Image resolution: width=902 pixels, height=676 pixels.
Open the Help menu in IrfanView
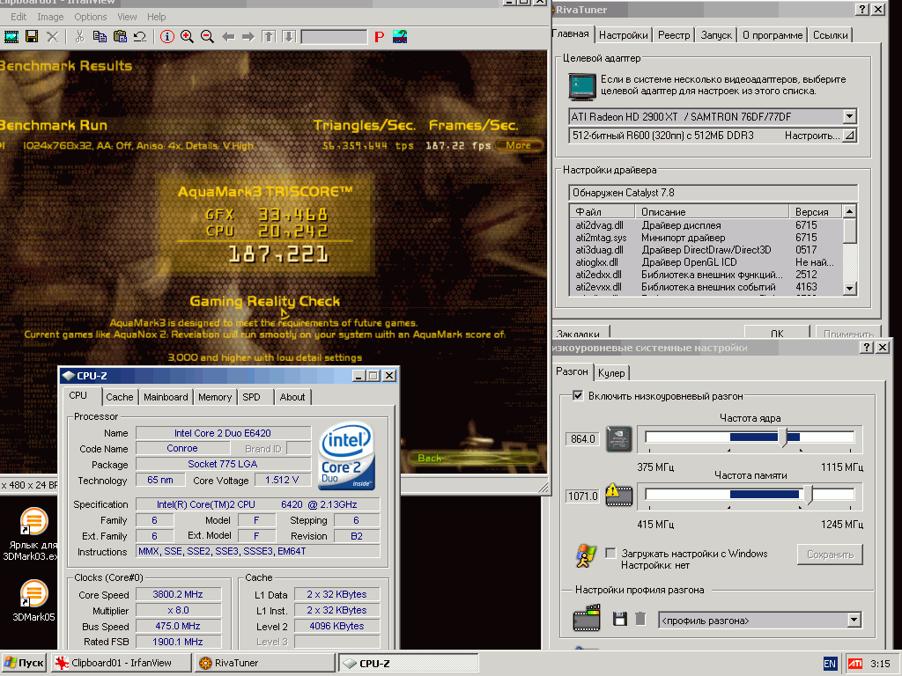click(156, 17)
